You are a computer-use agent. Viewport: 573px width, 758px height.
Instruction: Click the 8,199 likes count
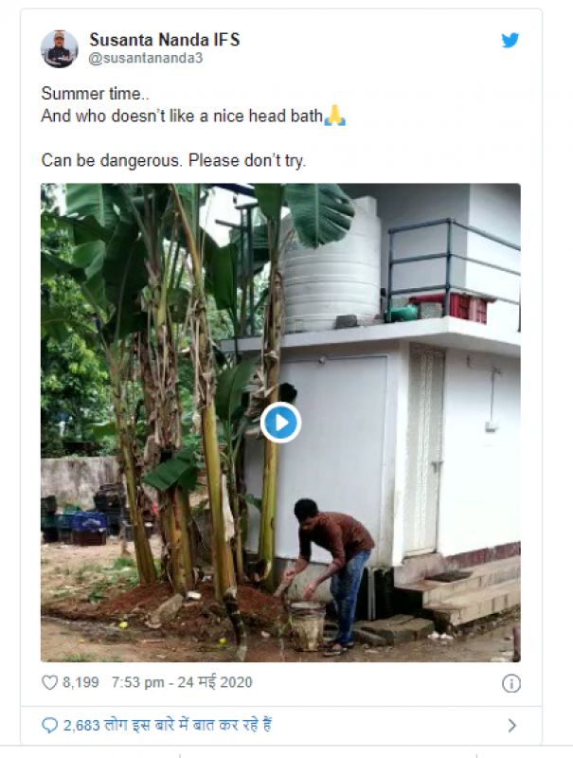click(x=82, y=682)
